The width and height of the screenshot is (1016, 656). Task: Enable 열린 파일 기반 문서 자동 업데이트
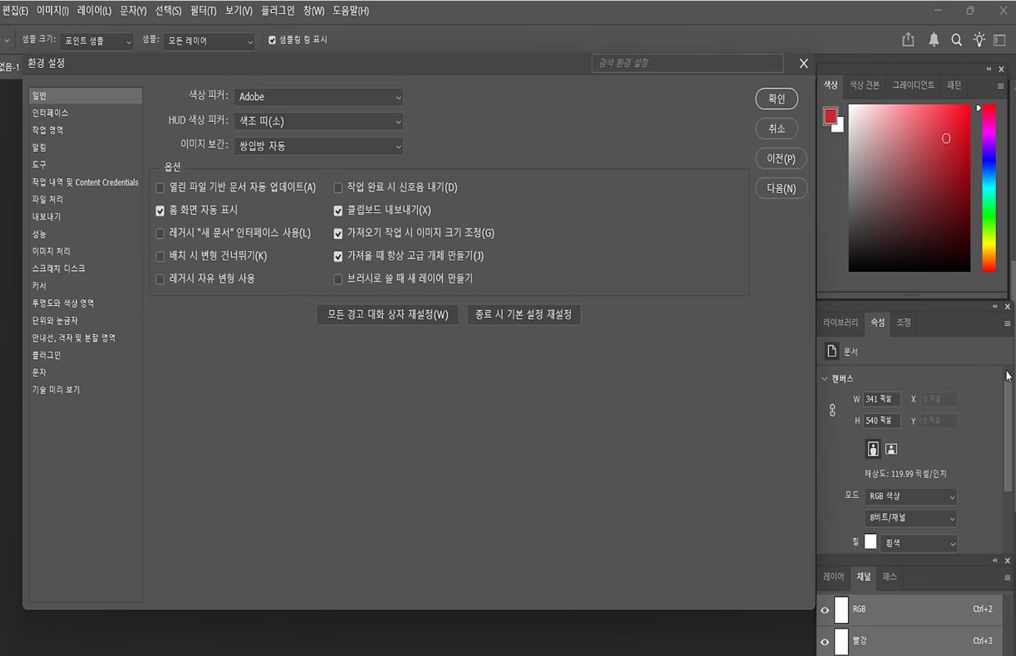tap(160, 188)
